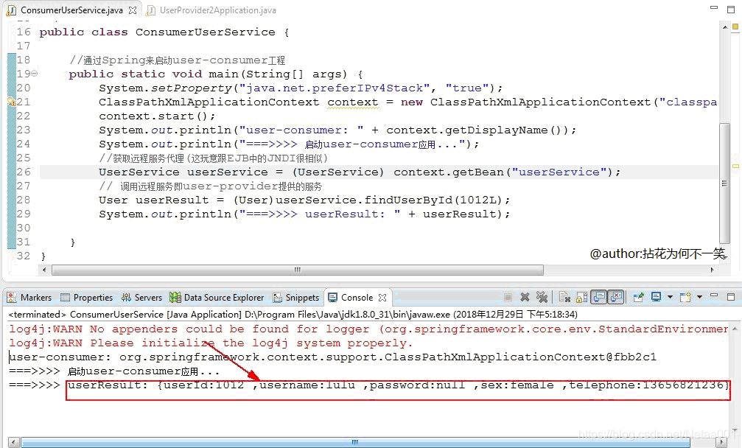Click the console vertical scroll up arrow

tap(735, 329)
